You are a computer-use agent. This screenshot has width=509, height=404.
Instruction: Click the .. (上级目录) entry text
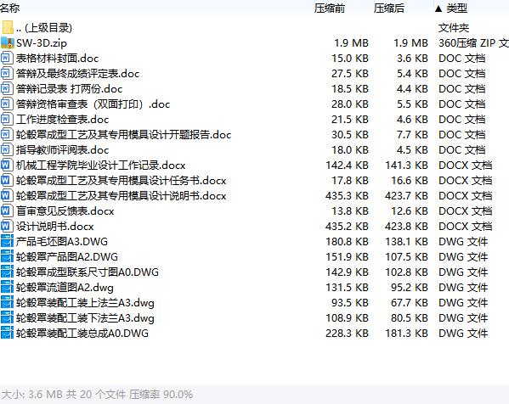44,27
